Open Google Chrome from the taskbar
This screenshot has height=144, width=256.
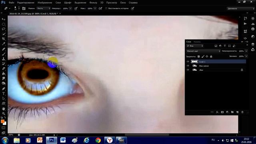(x=98, y=140)
